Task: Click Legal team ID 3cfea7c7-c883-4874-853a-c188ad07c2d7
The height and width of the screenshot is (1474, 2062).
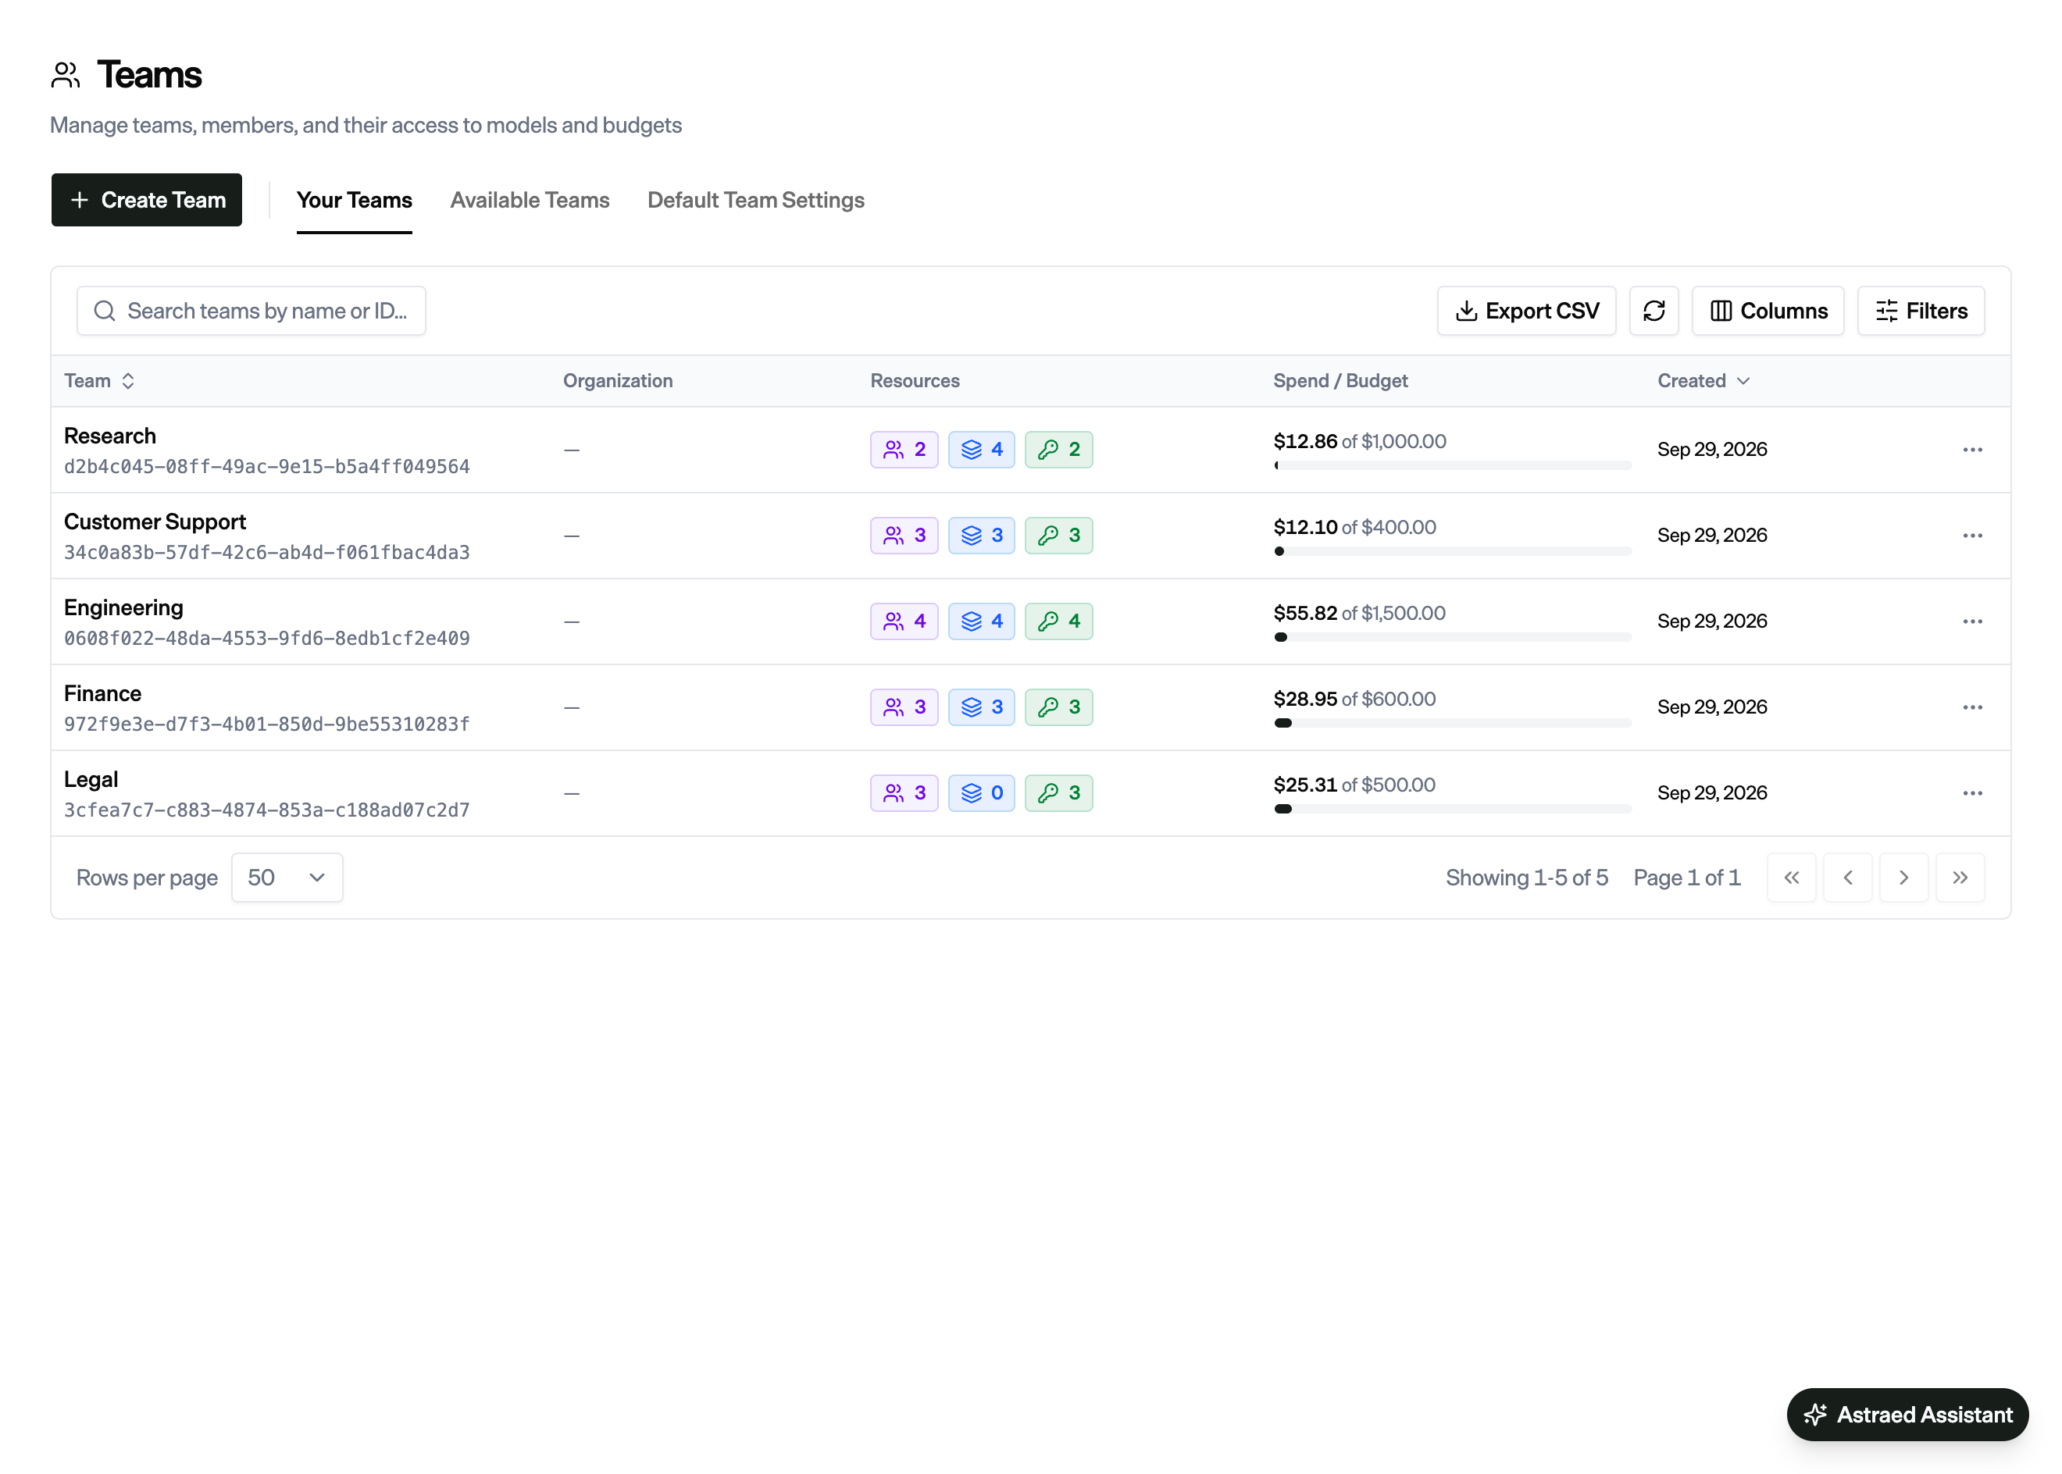Action: click(x=267, y=810)
